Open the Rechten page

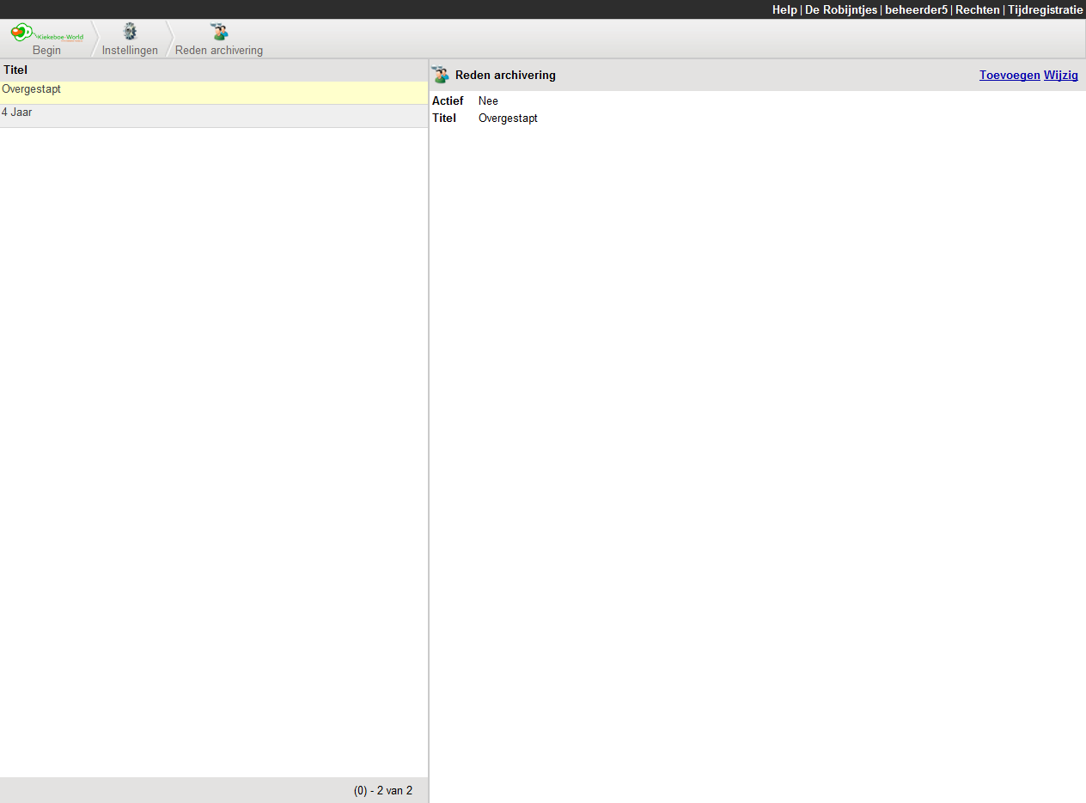(x=977, y=10)
